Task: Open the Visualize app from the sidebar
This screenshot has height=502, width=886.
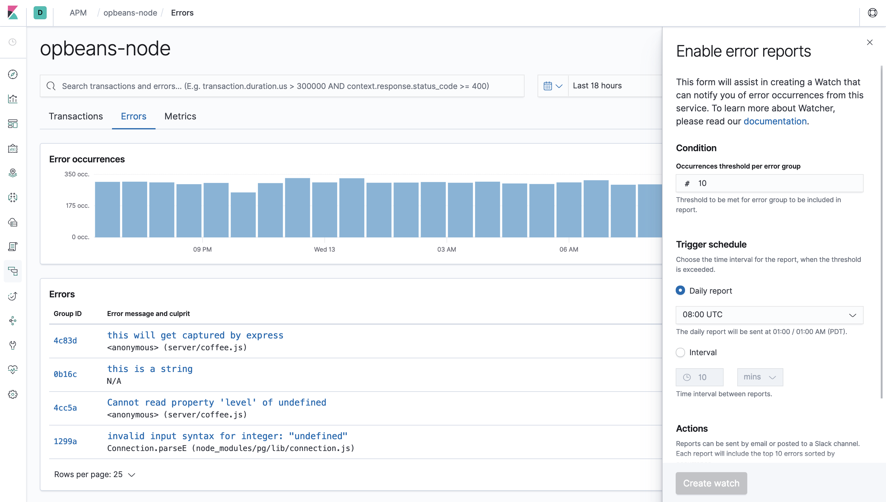Action: click(x=13, y=99)
